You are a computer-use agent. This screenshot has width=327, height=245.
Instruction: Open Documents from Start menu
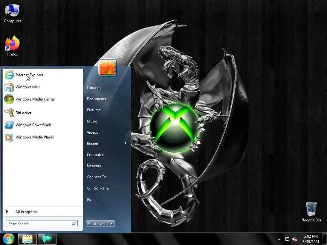96,99
